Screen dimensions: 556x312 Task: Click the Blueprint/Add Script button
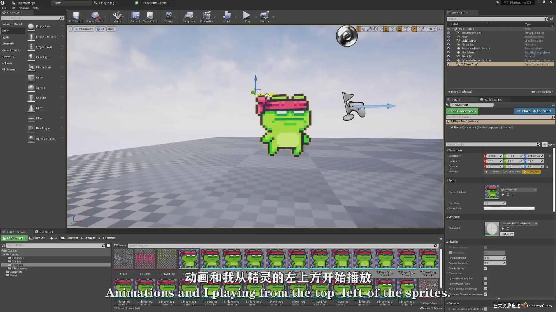tap(534, 111)
